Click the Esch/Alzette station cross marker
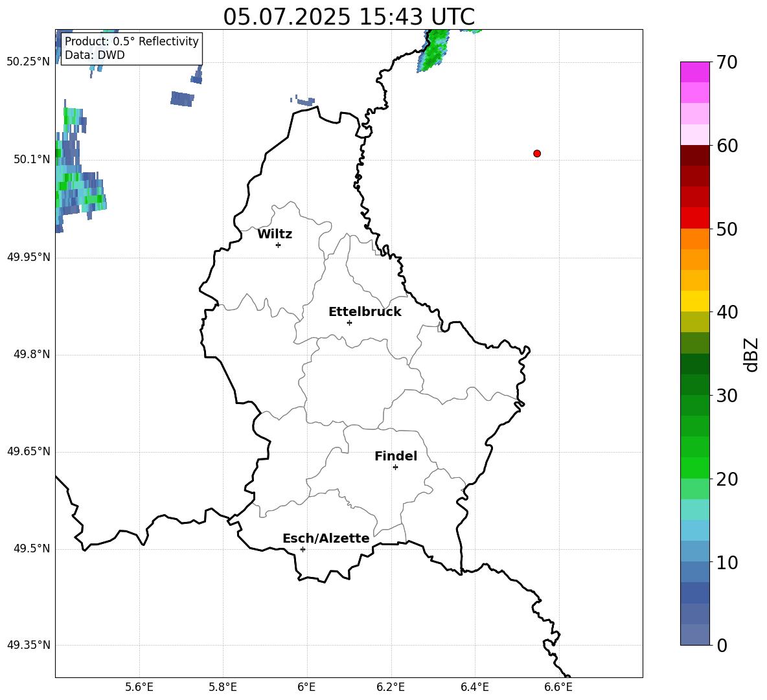Image resolution: width=767 pixels, height=700 pixels. click(x=303, y=549)
